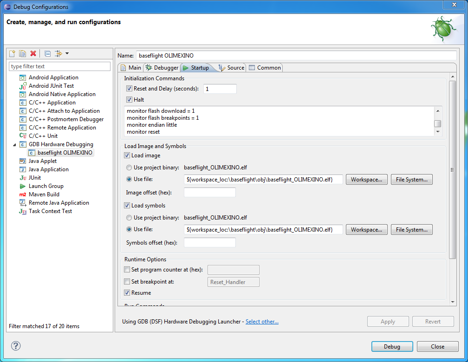Select the Maven Build m2 icon
The image size is (468, 362).
(x=23, y=194)
